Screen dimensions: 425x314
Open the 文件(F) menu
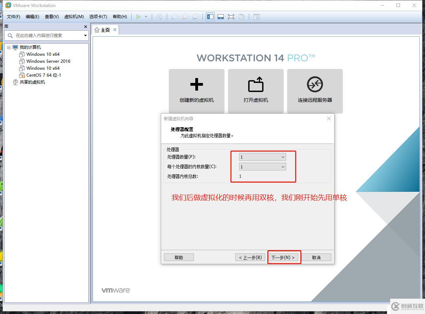pyautogui.click(x=14, y=17)
